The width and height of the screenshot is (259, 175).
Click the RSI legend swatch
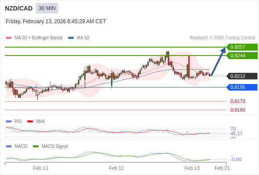point(9,122)
